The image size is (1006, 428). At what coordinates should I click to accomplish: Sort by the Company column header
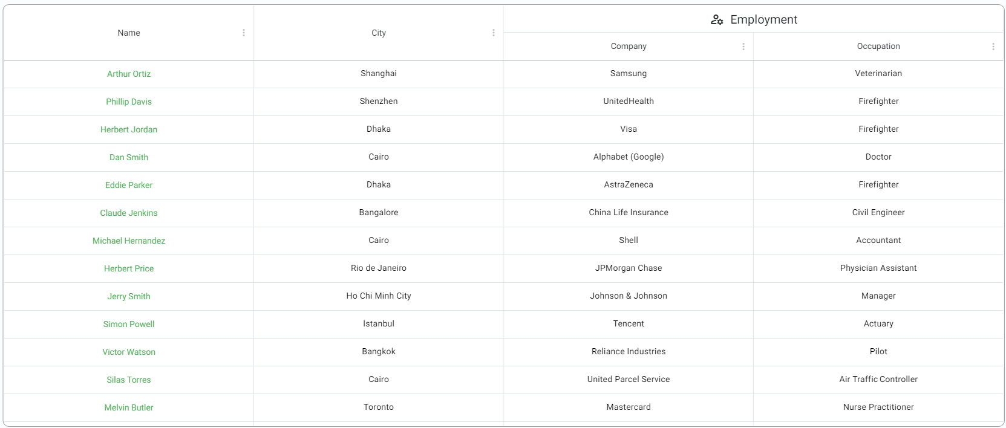629,47
